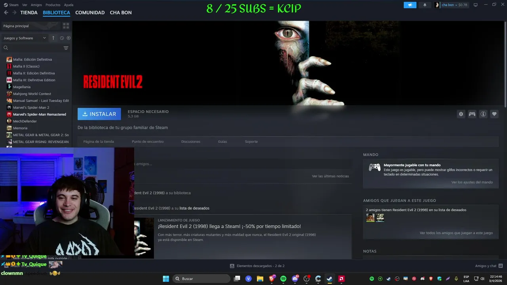
Task: Open Steam notifications bell
Action: click(425, 5)
